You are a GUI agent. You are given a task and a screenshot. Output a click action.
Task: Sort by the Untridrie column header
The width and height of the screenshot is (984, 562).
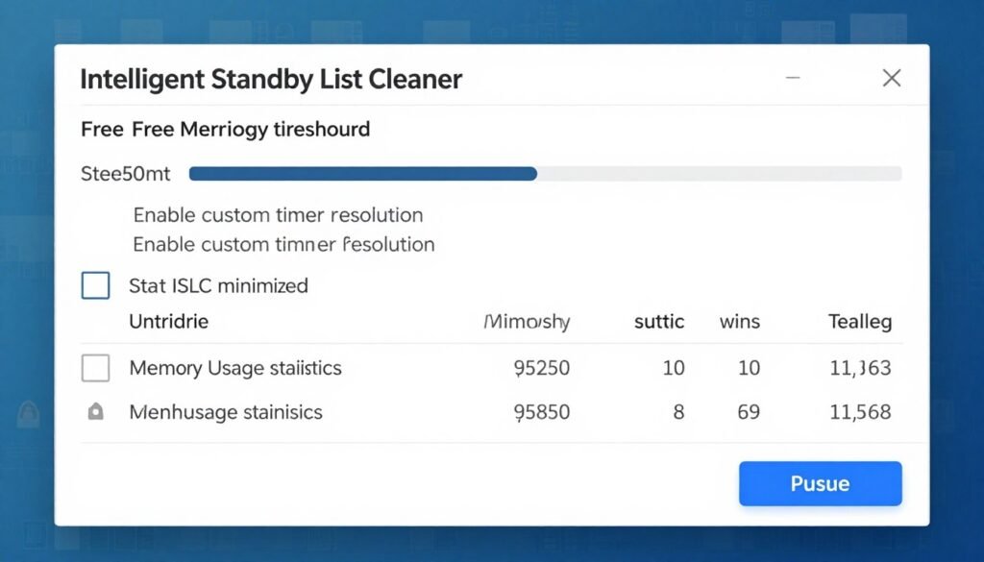tap(168, 322)
